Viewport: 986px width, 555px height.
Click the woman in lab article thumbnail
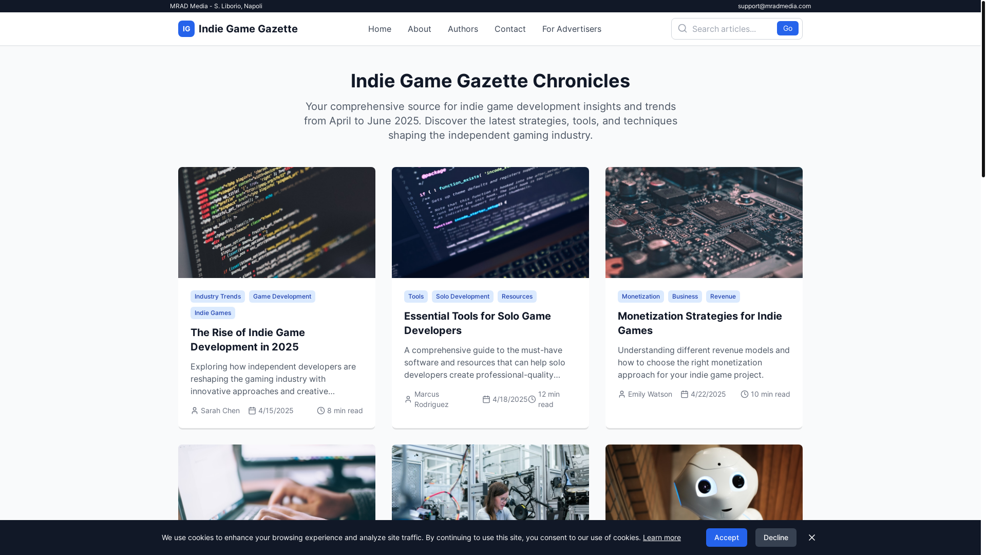490,482
